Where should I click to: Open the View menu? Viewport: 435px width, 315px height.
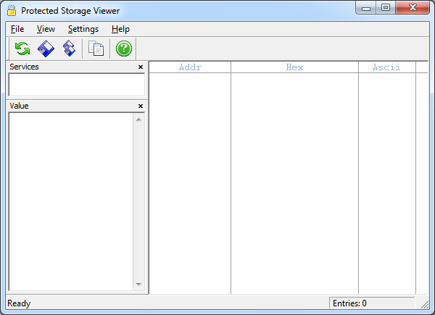point(46,29)
